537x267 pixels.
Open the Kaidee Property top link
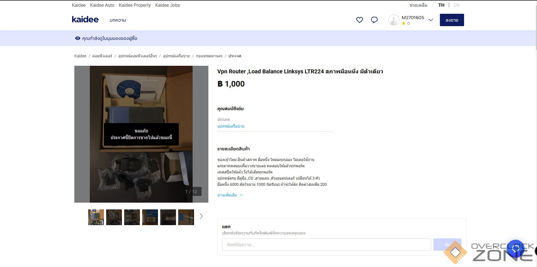coord(135,5)
